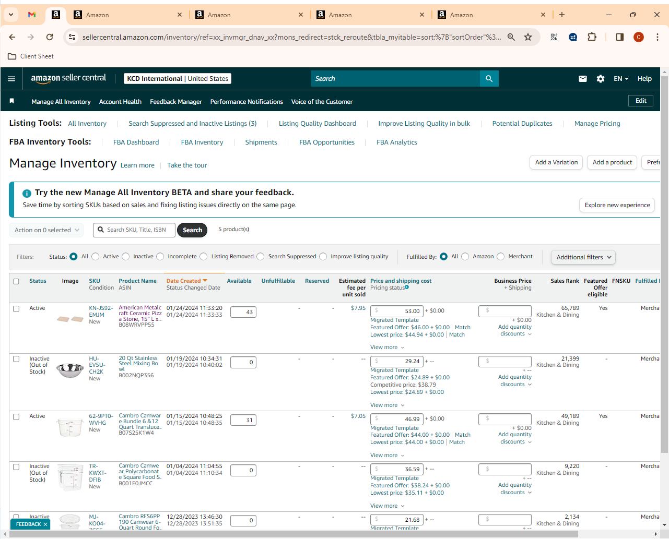Click the price field showing 46.99

pyautogui.click(x=397, y=419)
